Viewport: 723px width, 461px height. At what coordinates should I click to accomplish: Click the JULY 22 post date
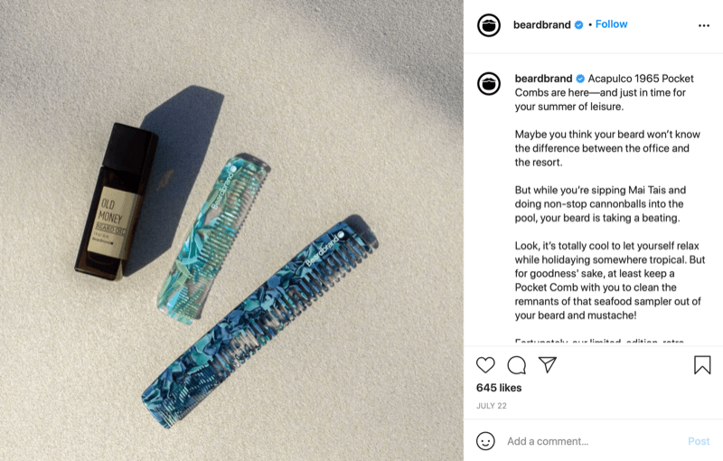492,406
